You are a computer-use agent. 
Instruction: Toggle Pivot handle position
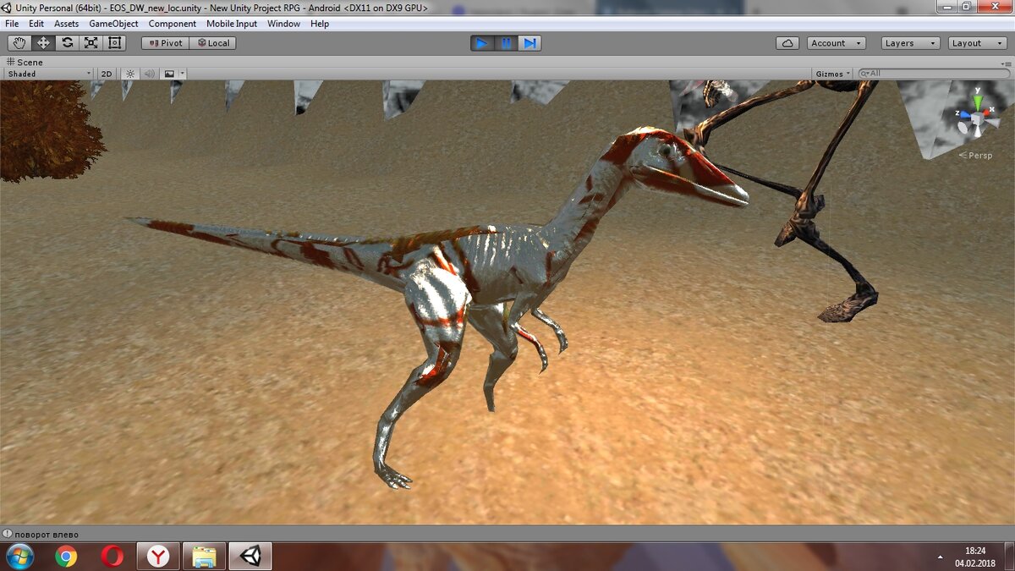pyautogui.click(x=165, y=43)
